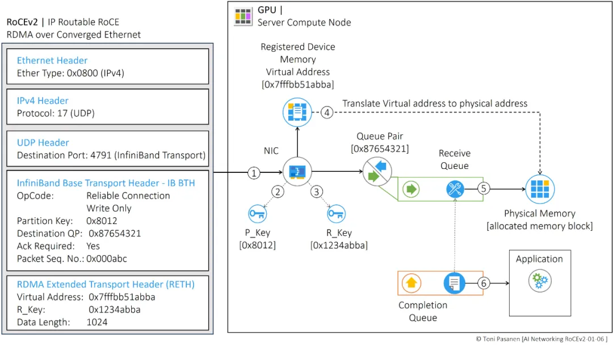Select step circle 1 beside the NIC
613x347 pixels.
[254, 173]
